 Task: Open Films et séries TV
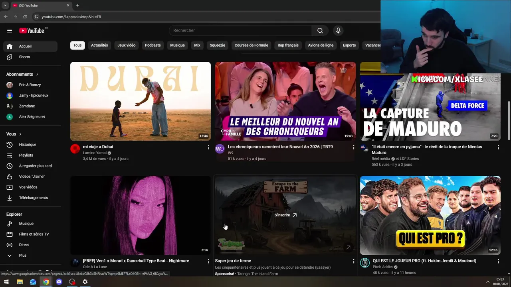[x=30, y=234]
